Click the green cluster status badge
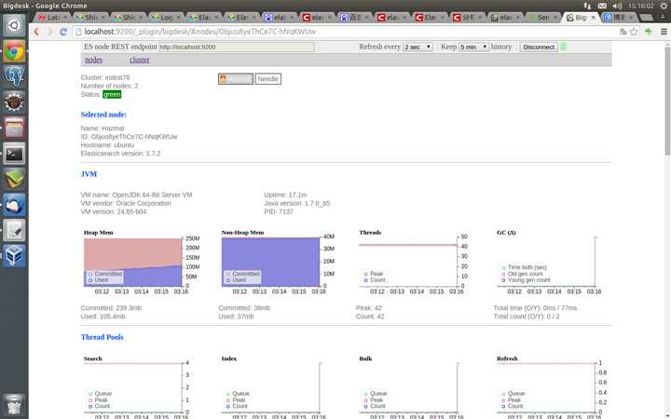 [112, 94]
